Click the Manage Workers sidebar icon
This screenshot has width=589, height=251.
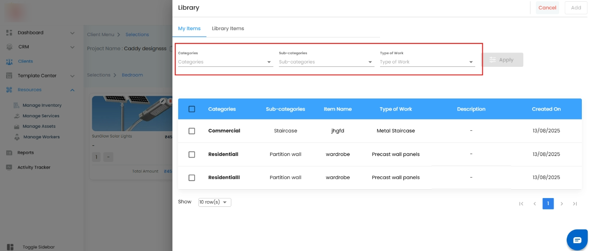(x=17, y=137)
